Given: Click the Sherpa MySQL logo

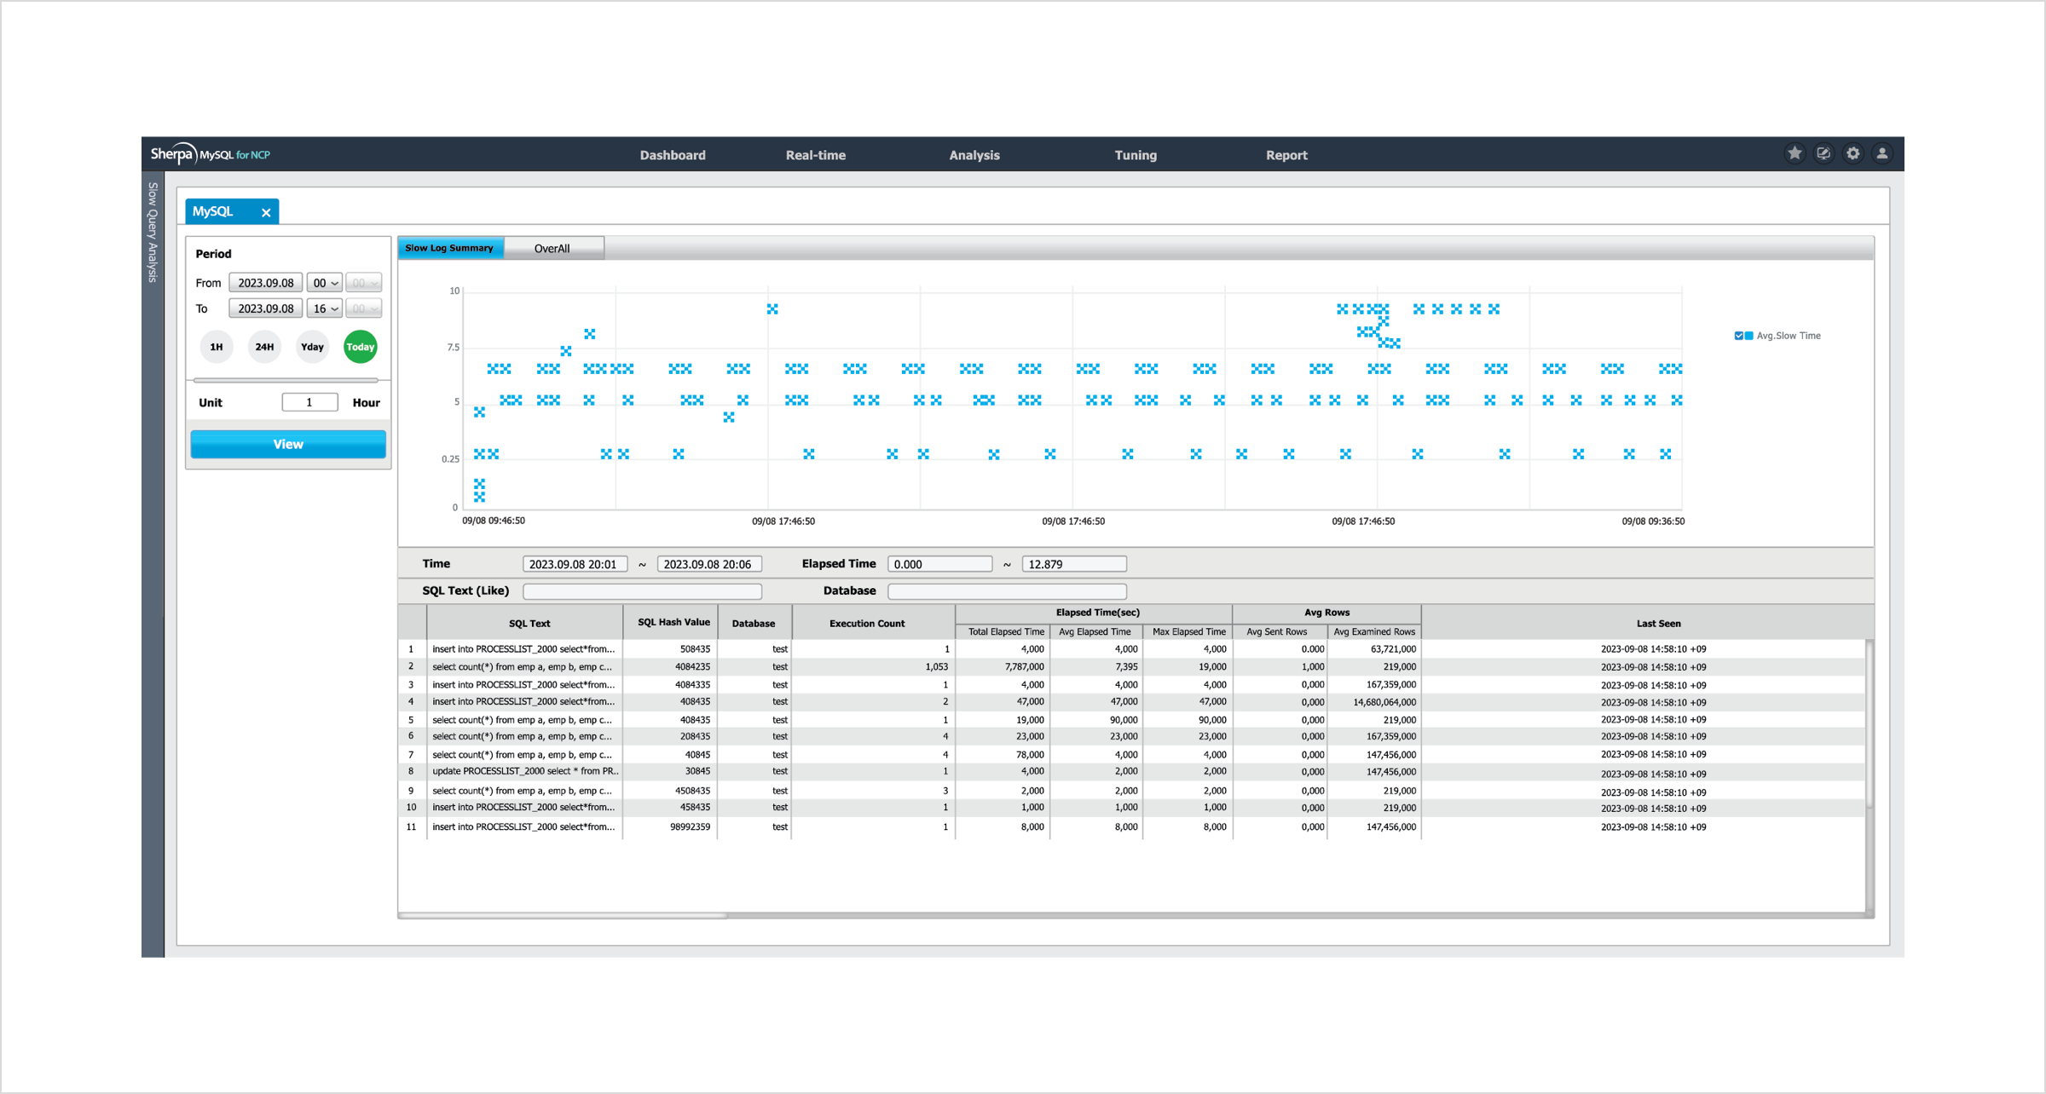Looking at the screenshot, I should 210,154.
